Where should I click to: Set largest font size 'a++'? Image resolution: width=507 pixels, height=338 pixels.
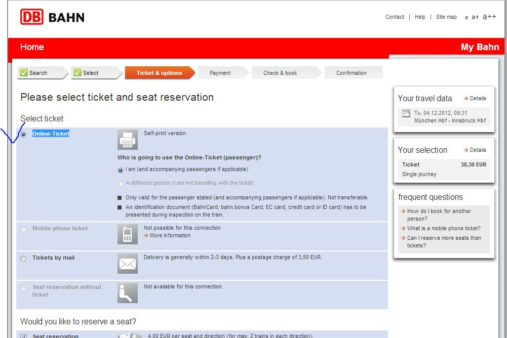click(489, 17)
